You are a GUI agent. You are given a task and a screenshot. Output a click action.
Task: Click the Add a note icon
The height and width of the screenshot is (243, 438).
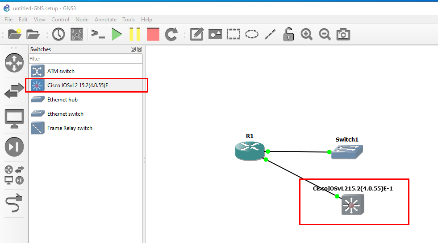coord(196,34)
